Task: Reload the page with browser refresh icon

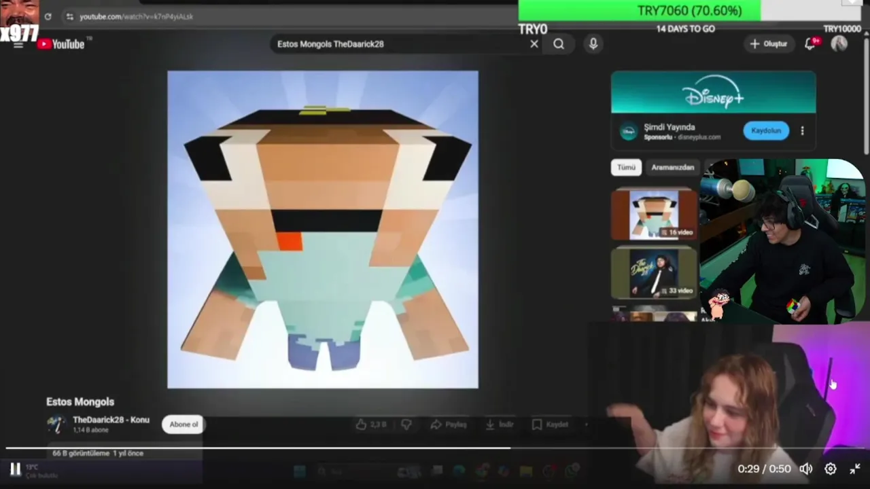Action: 48,16
